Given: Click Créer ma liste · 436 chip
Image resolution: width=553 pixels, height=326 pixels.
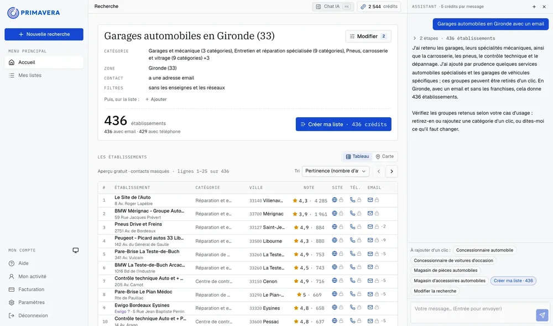Looking at the screenshot, I should pyautogui.click(x=513, y=281).
